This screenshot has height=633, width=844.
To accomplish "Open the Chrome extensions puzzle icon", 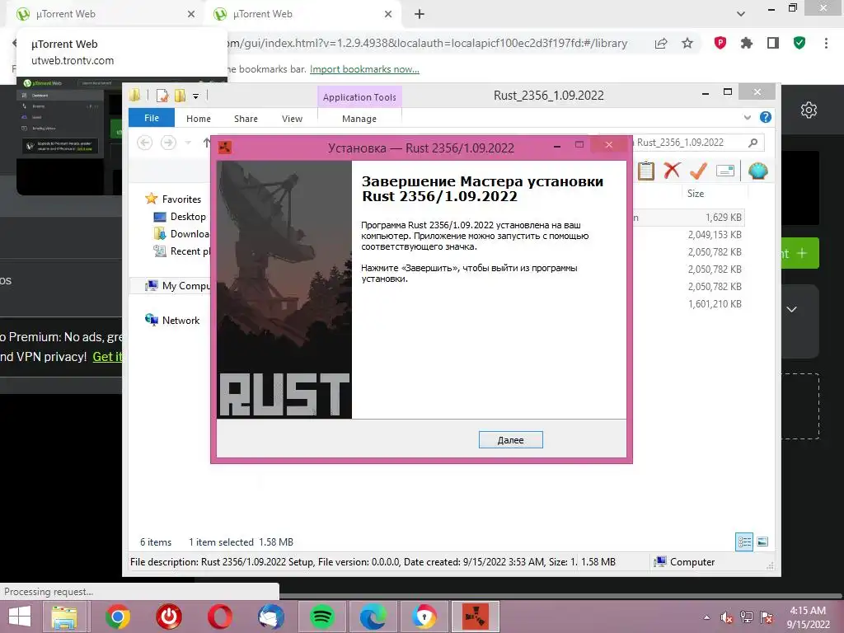I will tap(746, 43).
